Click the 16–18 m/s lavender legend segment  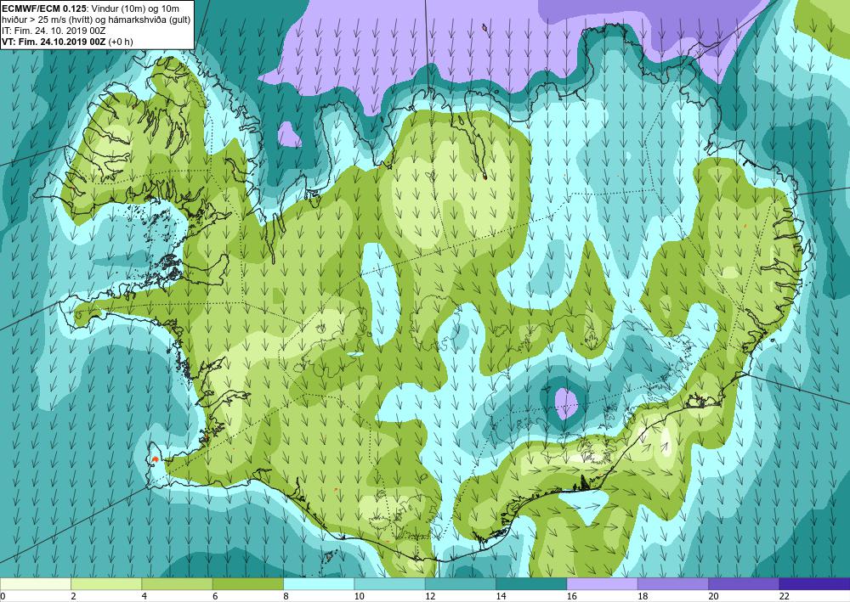[602, 583]
